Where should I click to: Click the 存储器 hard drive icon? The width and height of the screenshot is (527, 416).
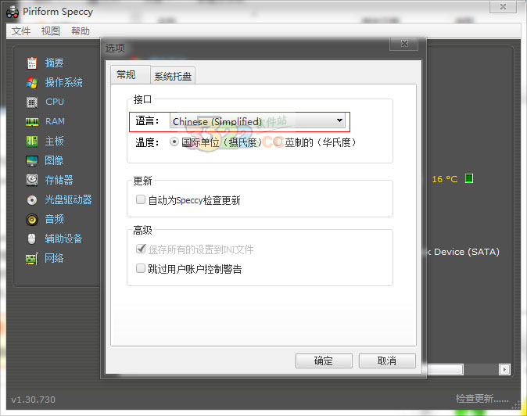point(32,180)
